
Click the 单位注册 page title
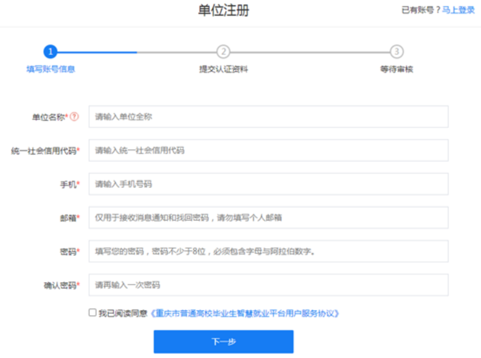tap(224, 10)
